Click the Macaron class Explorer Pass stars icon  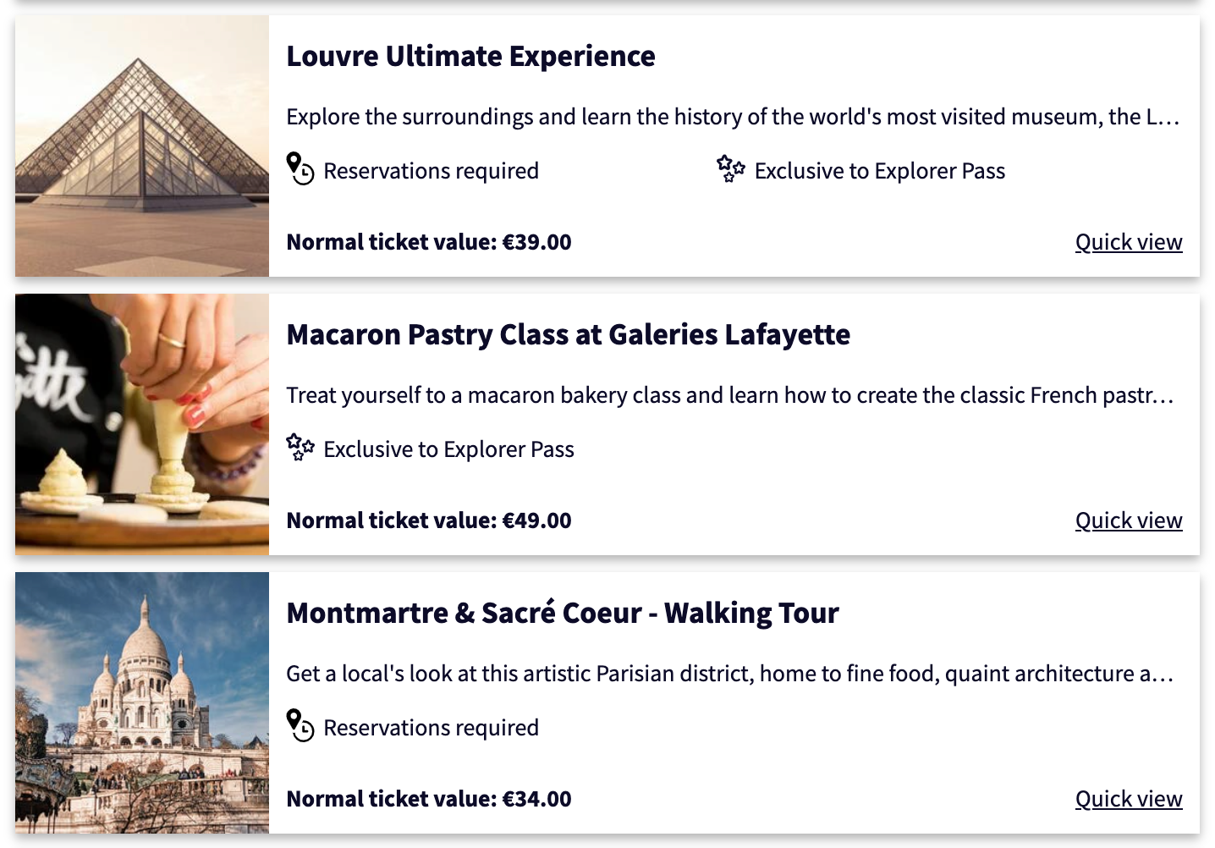tap(300, 447)
